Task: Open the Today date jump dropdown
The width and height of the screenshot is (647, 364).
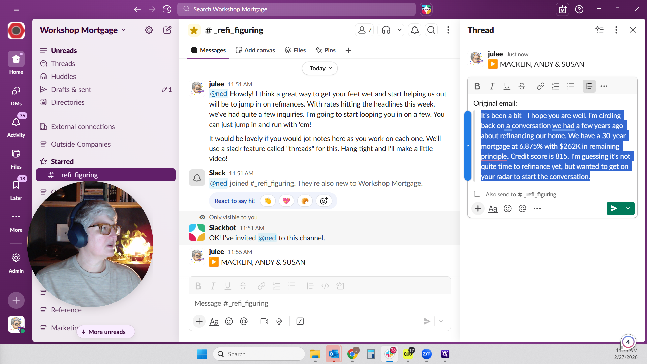Action: click(x=320, y=68)
